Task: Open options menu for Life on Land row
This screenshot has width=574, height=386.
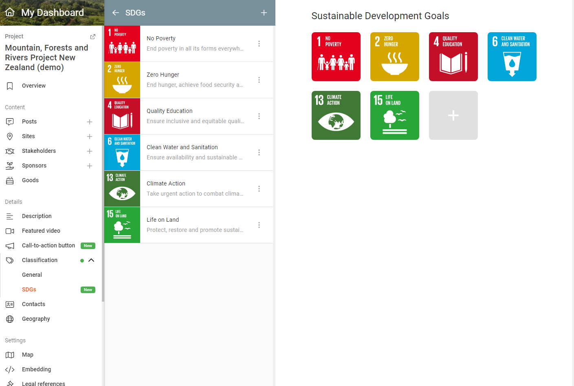Action: [259, 225]
